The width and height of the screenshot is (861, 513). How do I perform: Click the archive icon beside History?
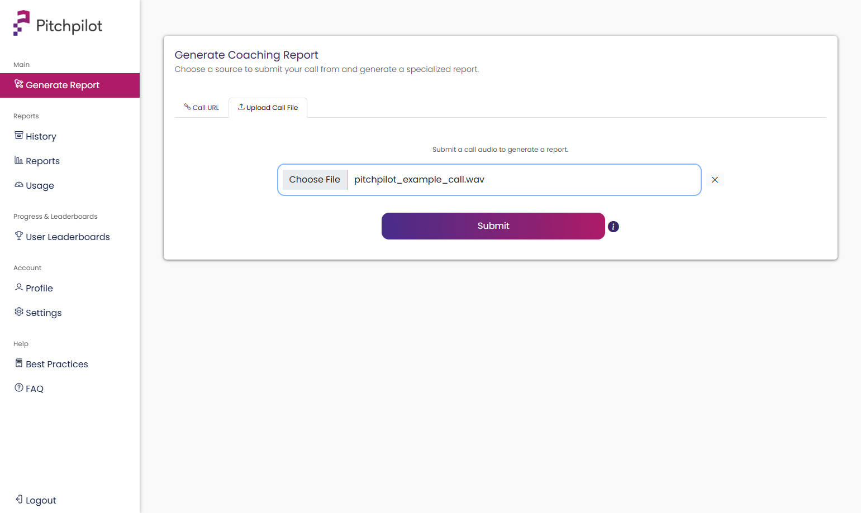click(19, 136)
